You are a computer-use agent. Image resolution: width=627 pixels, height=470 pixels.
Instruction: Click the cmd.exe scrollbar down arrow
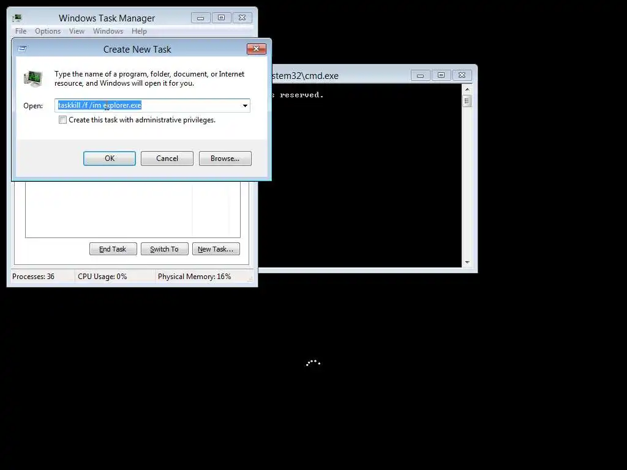[x=467, y=263]
